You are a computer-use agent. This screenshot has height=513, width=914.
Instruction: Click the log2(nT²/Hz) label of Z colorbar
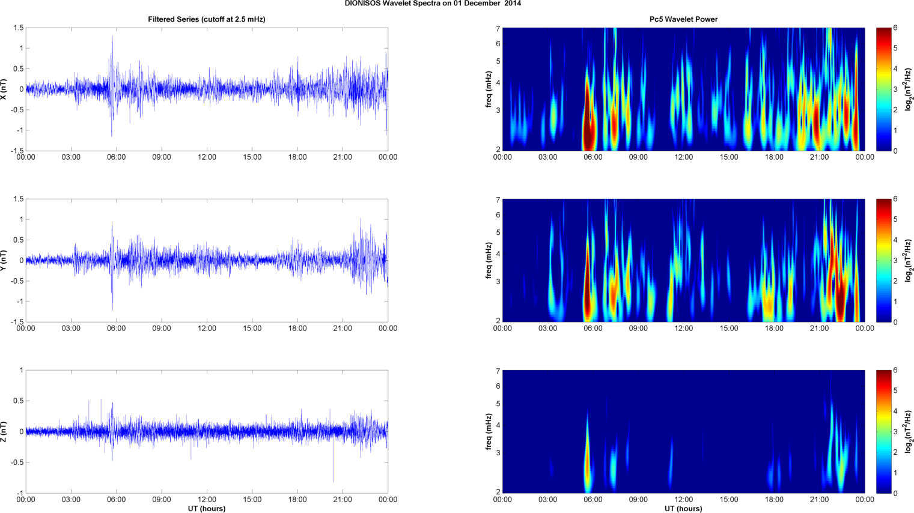(x=909, y=431)
